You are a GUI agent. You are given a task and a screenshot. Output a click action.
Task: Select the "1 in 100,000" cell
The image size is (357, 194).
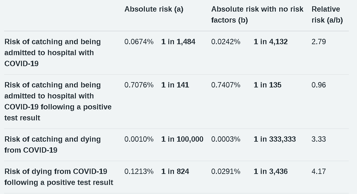pyautogui.click(x=182, y=139)
